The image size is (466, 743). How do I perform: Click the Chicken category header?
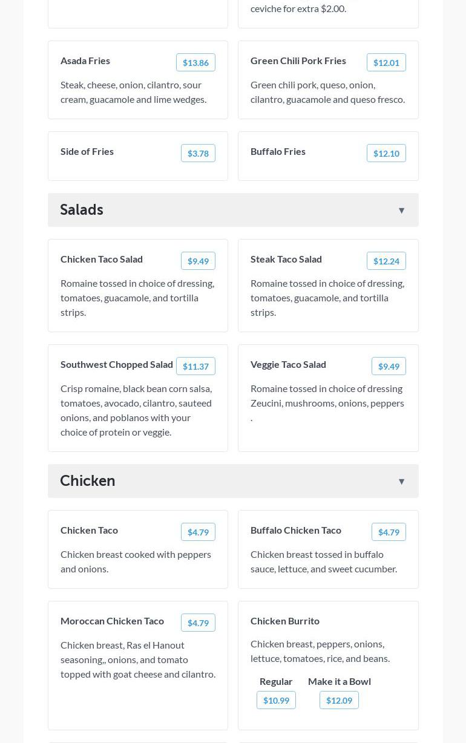tap(88, 481)
